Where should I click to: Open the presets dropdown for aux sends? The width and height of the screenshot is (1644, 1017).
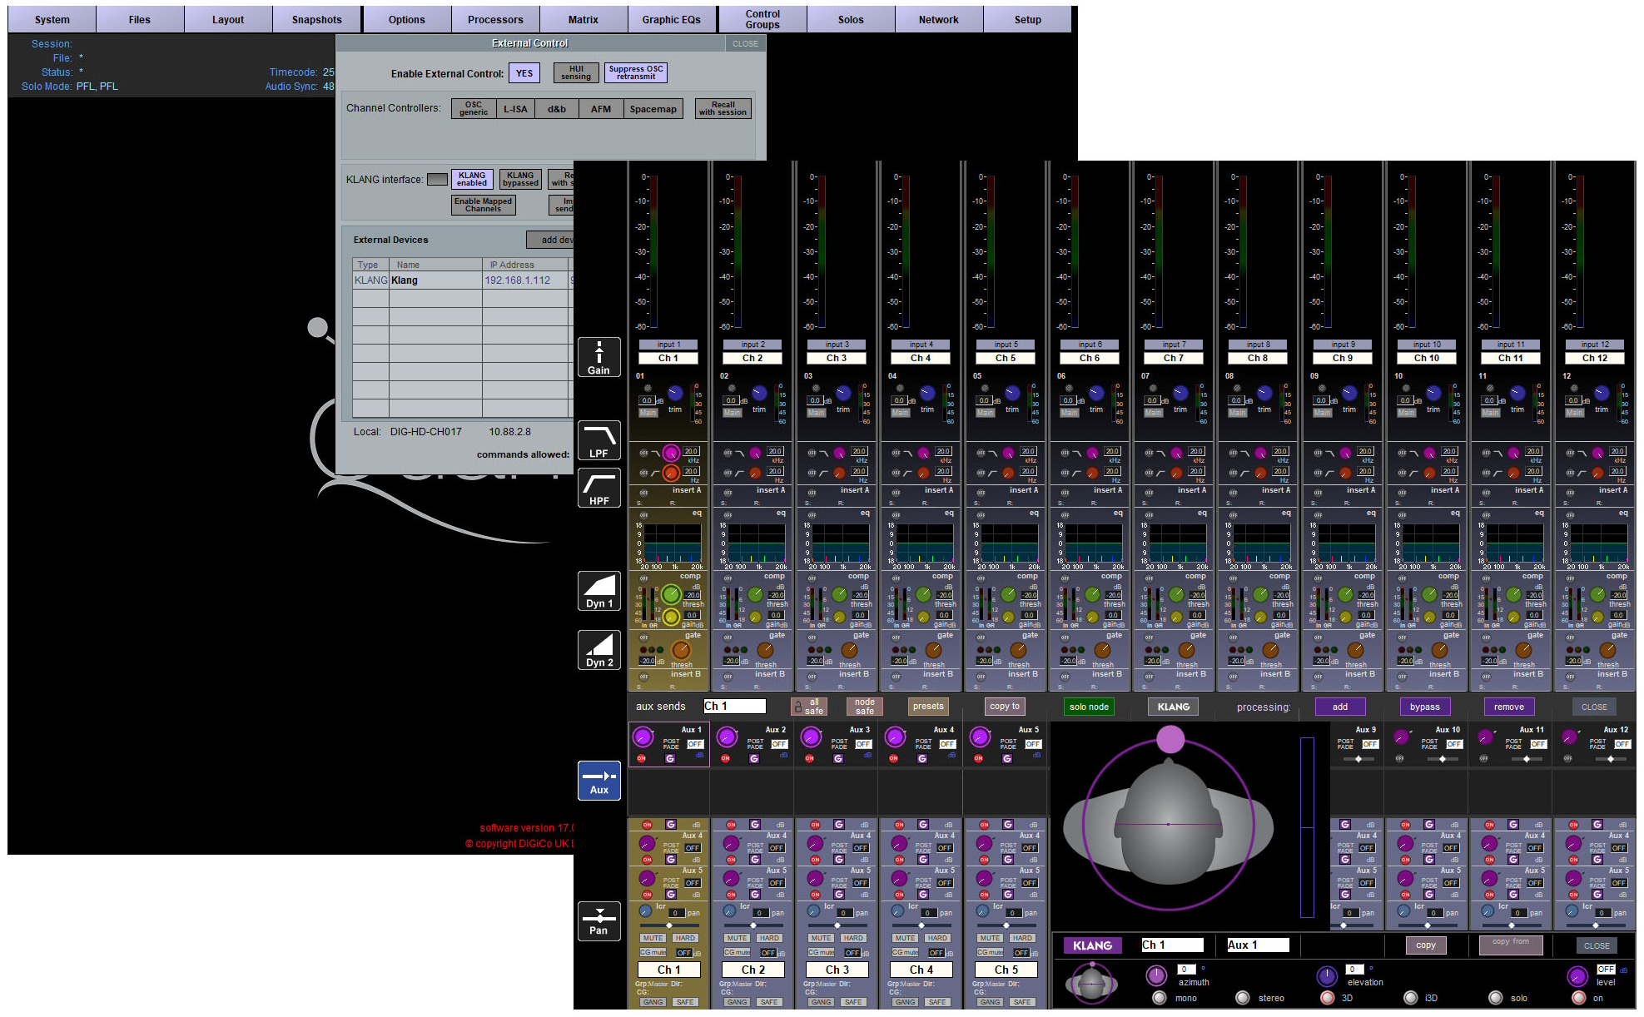(928, 707)
